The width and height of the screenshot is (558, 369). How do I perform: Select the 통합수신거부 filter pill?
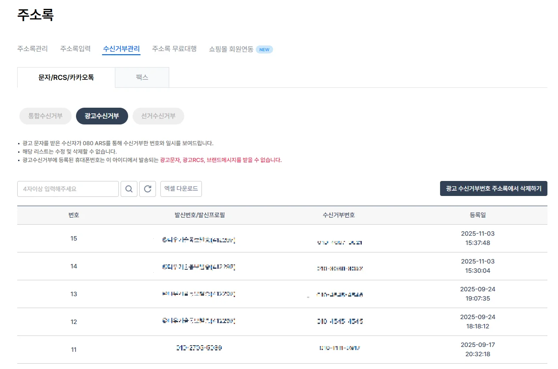(x=46, y=116)
